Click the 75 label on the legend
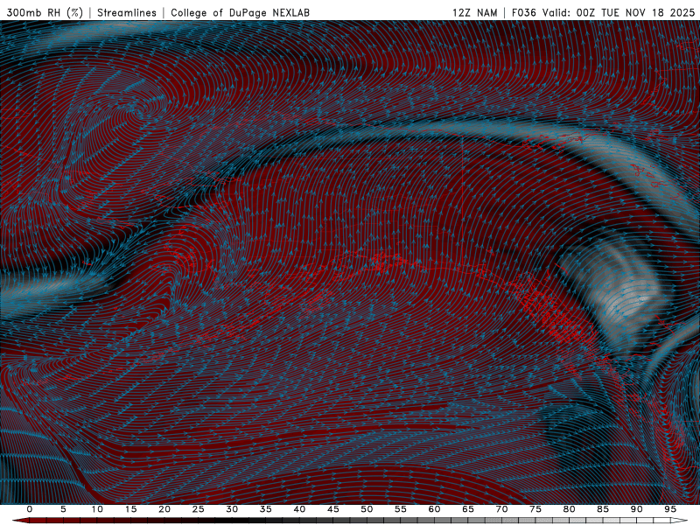Image resolution: width=700 pixels, height=525 pixels. pyautogui.click(x=535, y=509)
